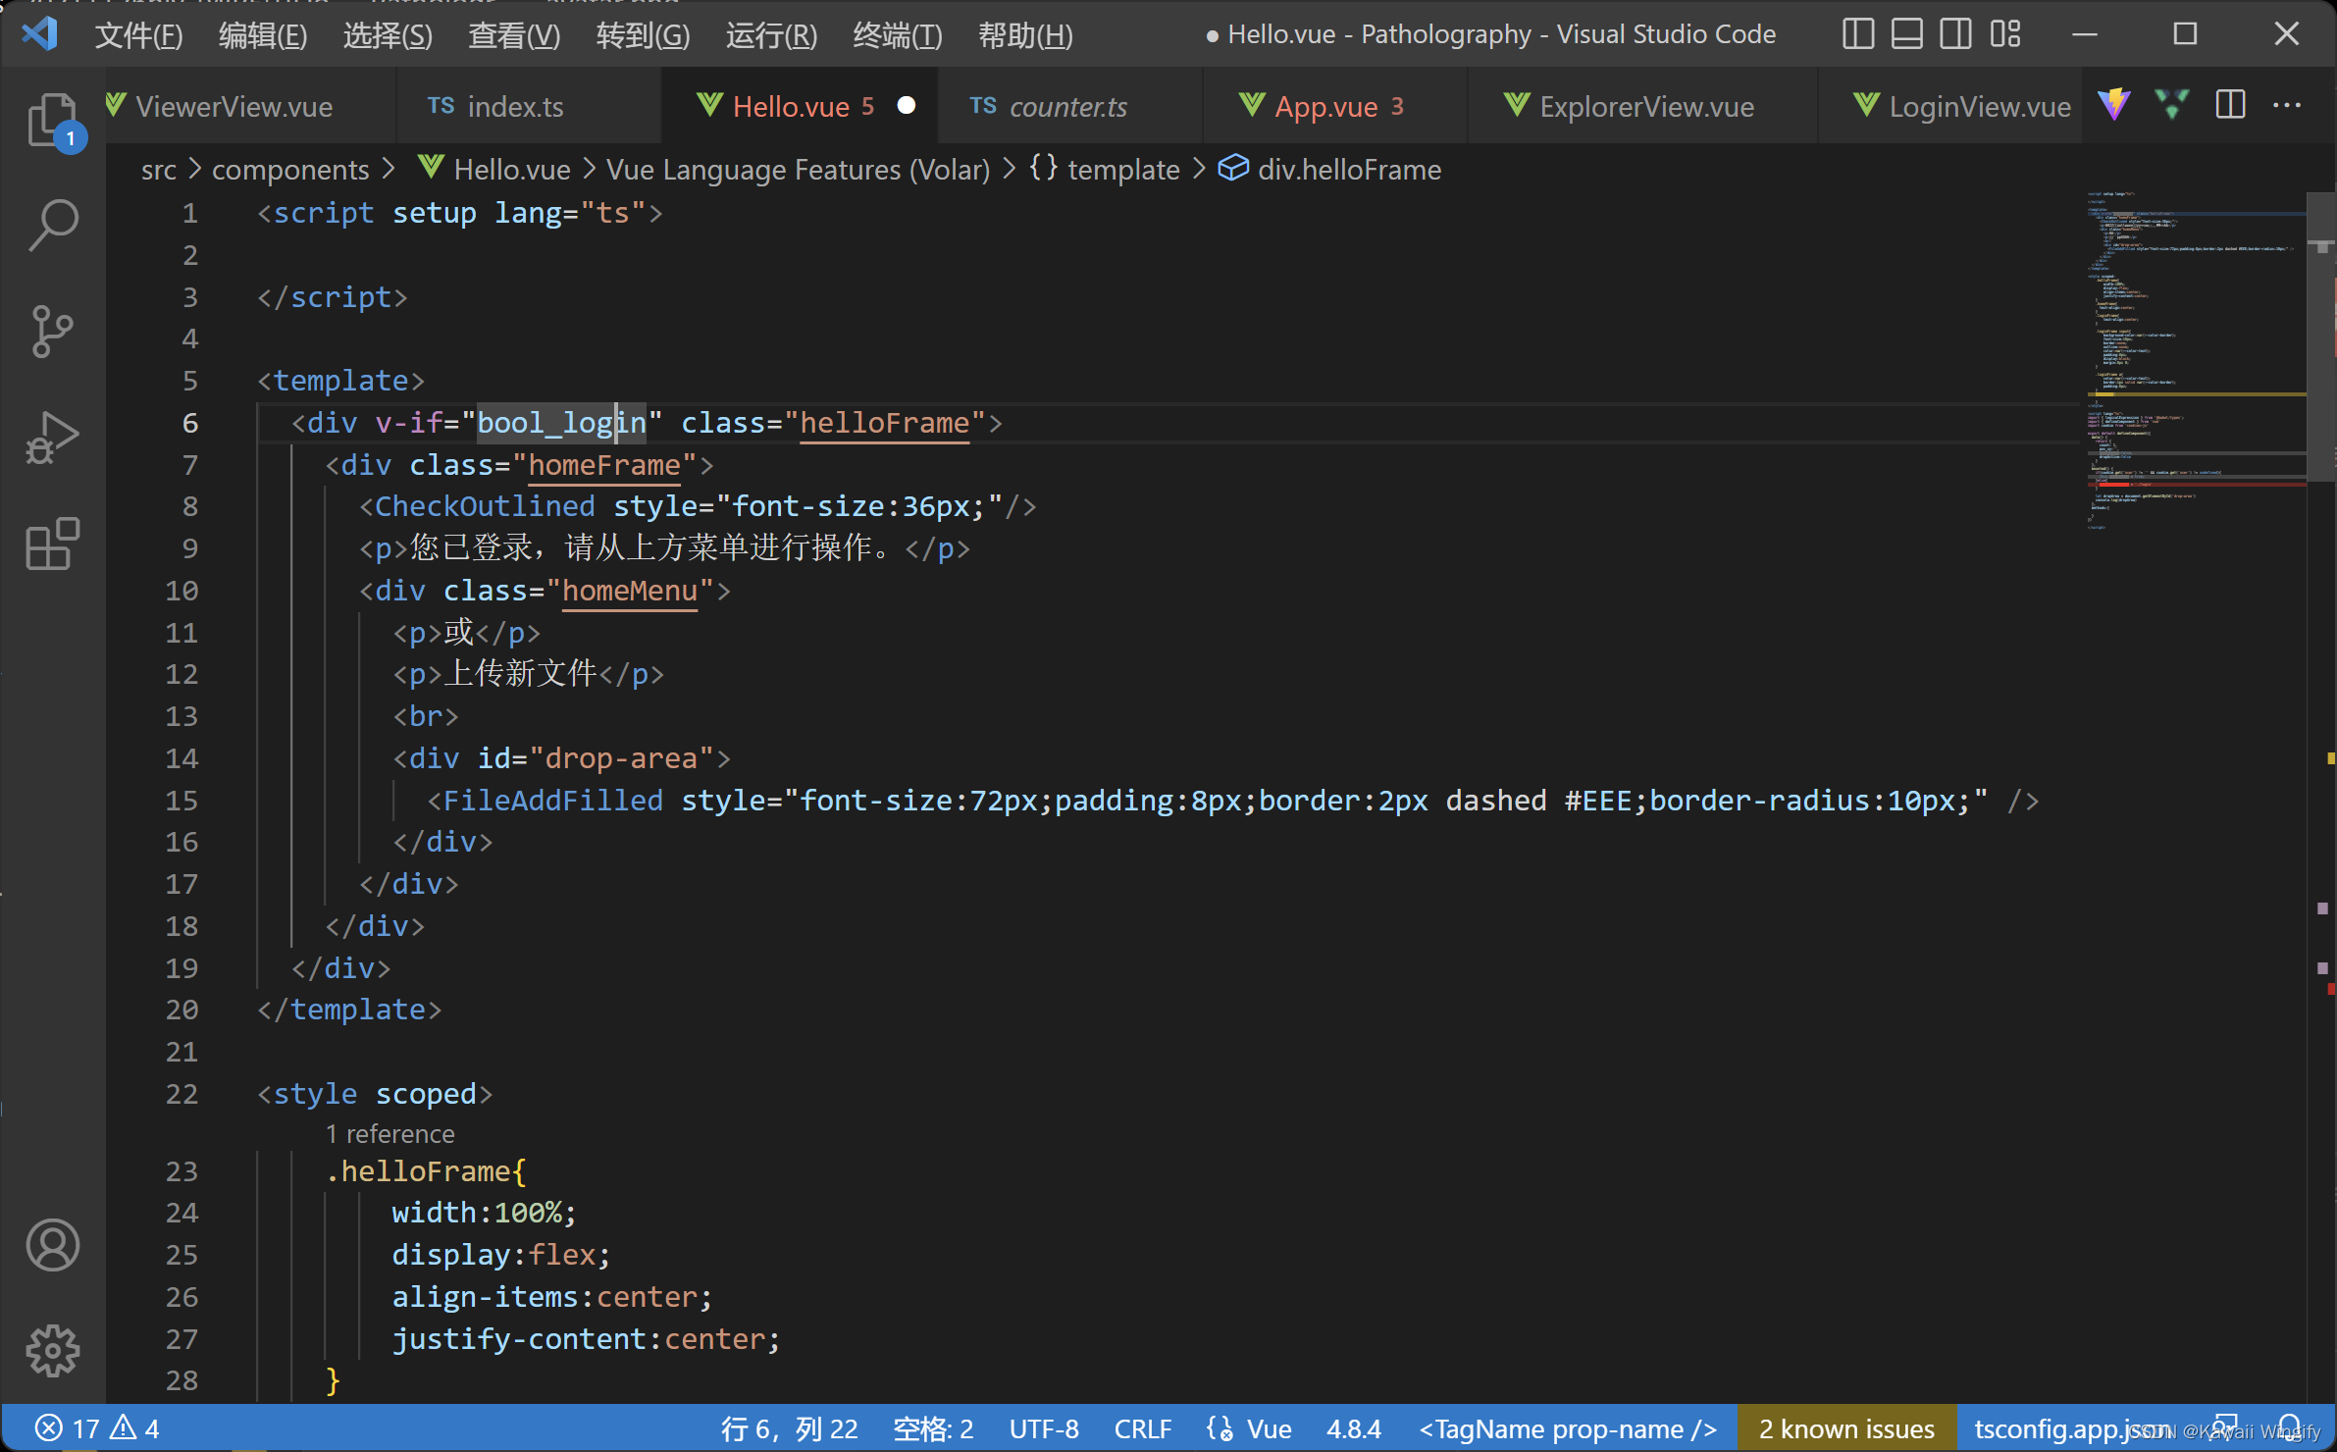Split the editor using the split icon

point(2229,105)
